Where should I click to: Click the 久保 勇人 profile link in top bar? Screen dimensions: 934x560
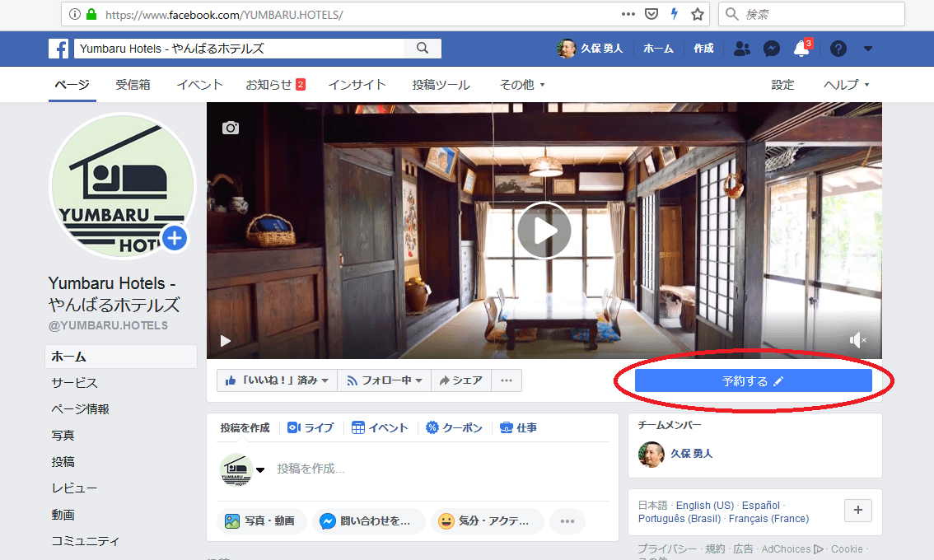[590, 49]
